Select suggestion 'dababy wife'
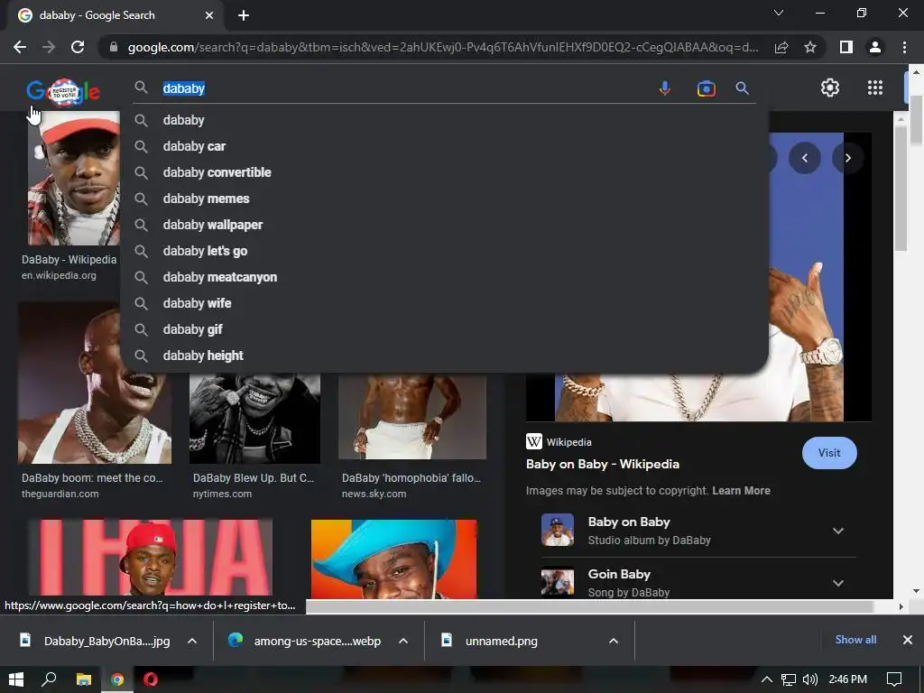 pos(444,303)
